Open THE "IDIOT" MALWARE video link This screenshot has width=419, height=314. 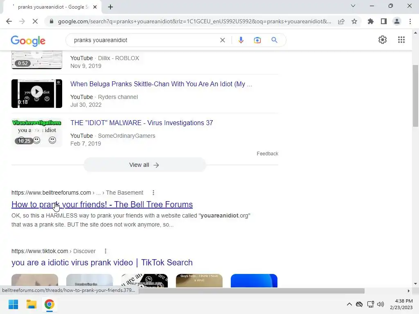142,123
